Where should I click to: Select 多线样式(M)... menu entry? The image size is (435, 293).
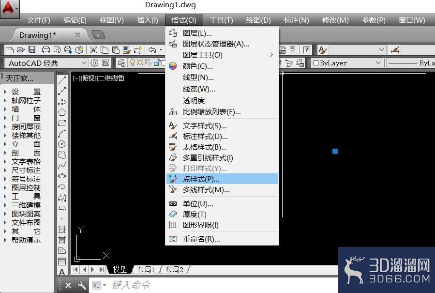coord(222,190)
